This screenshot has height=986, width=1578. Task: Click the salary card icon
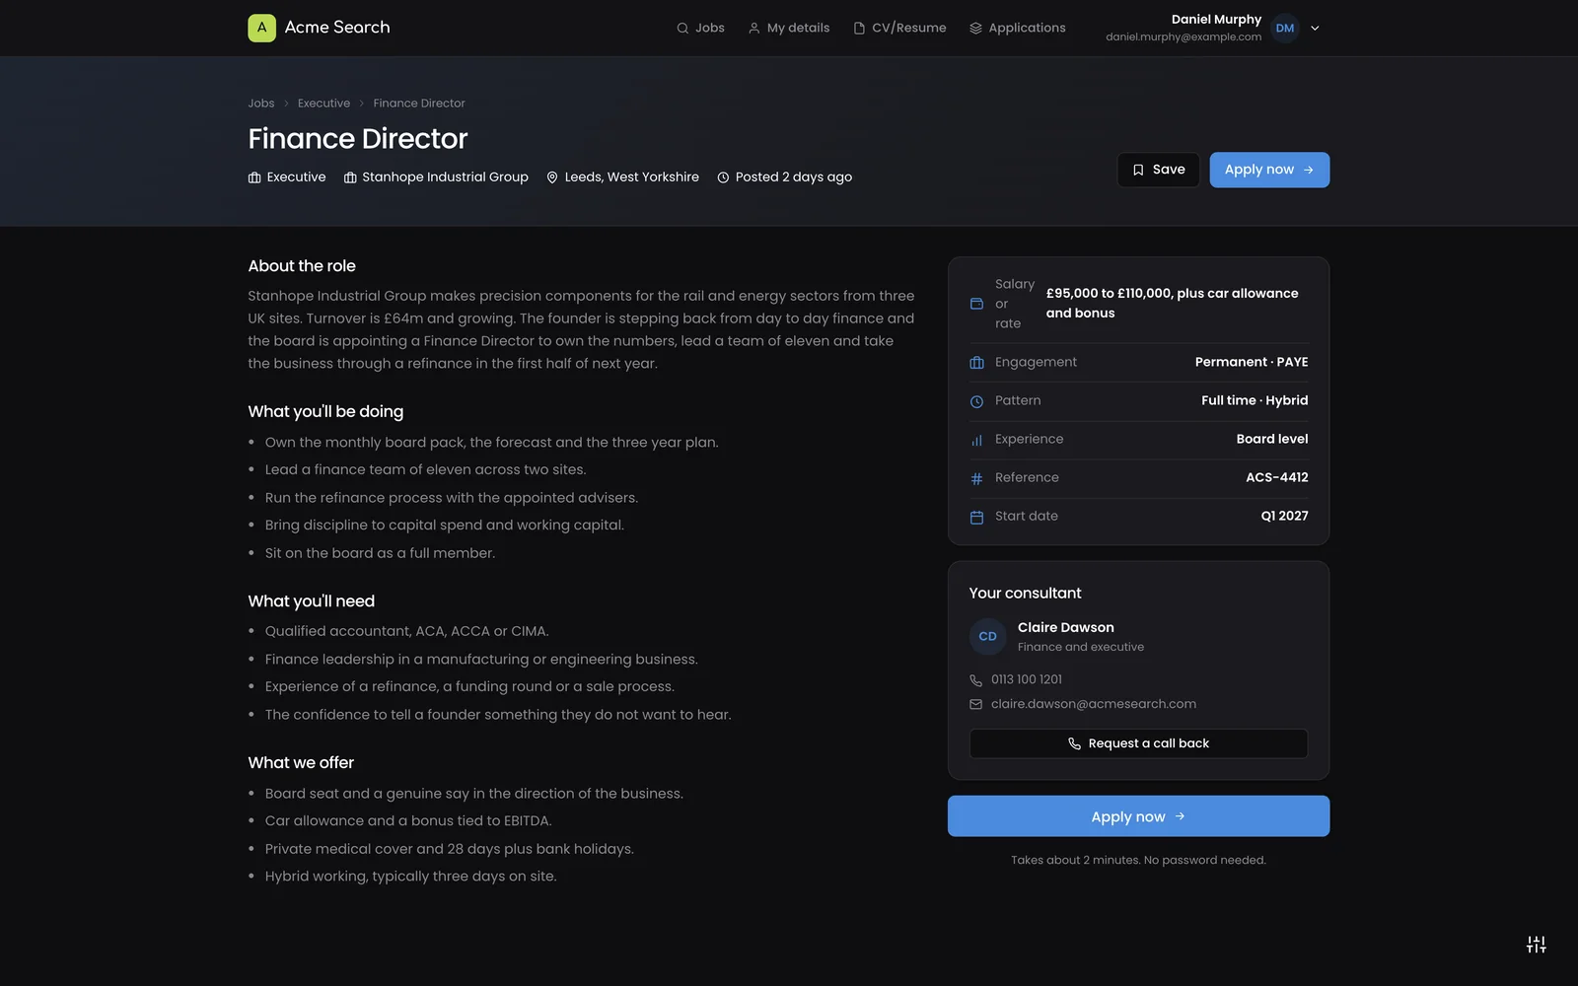coord(976,304)
